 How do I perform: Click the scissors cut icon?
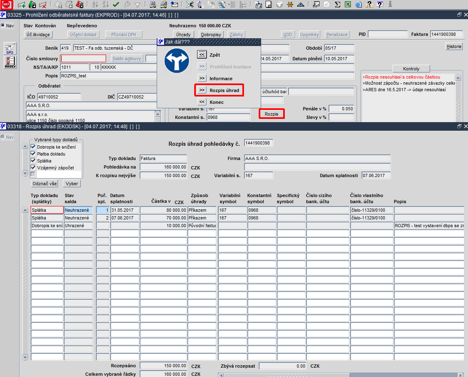pos(190,4)
